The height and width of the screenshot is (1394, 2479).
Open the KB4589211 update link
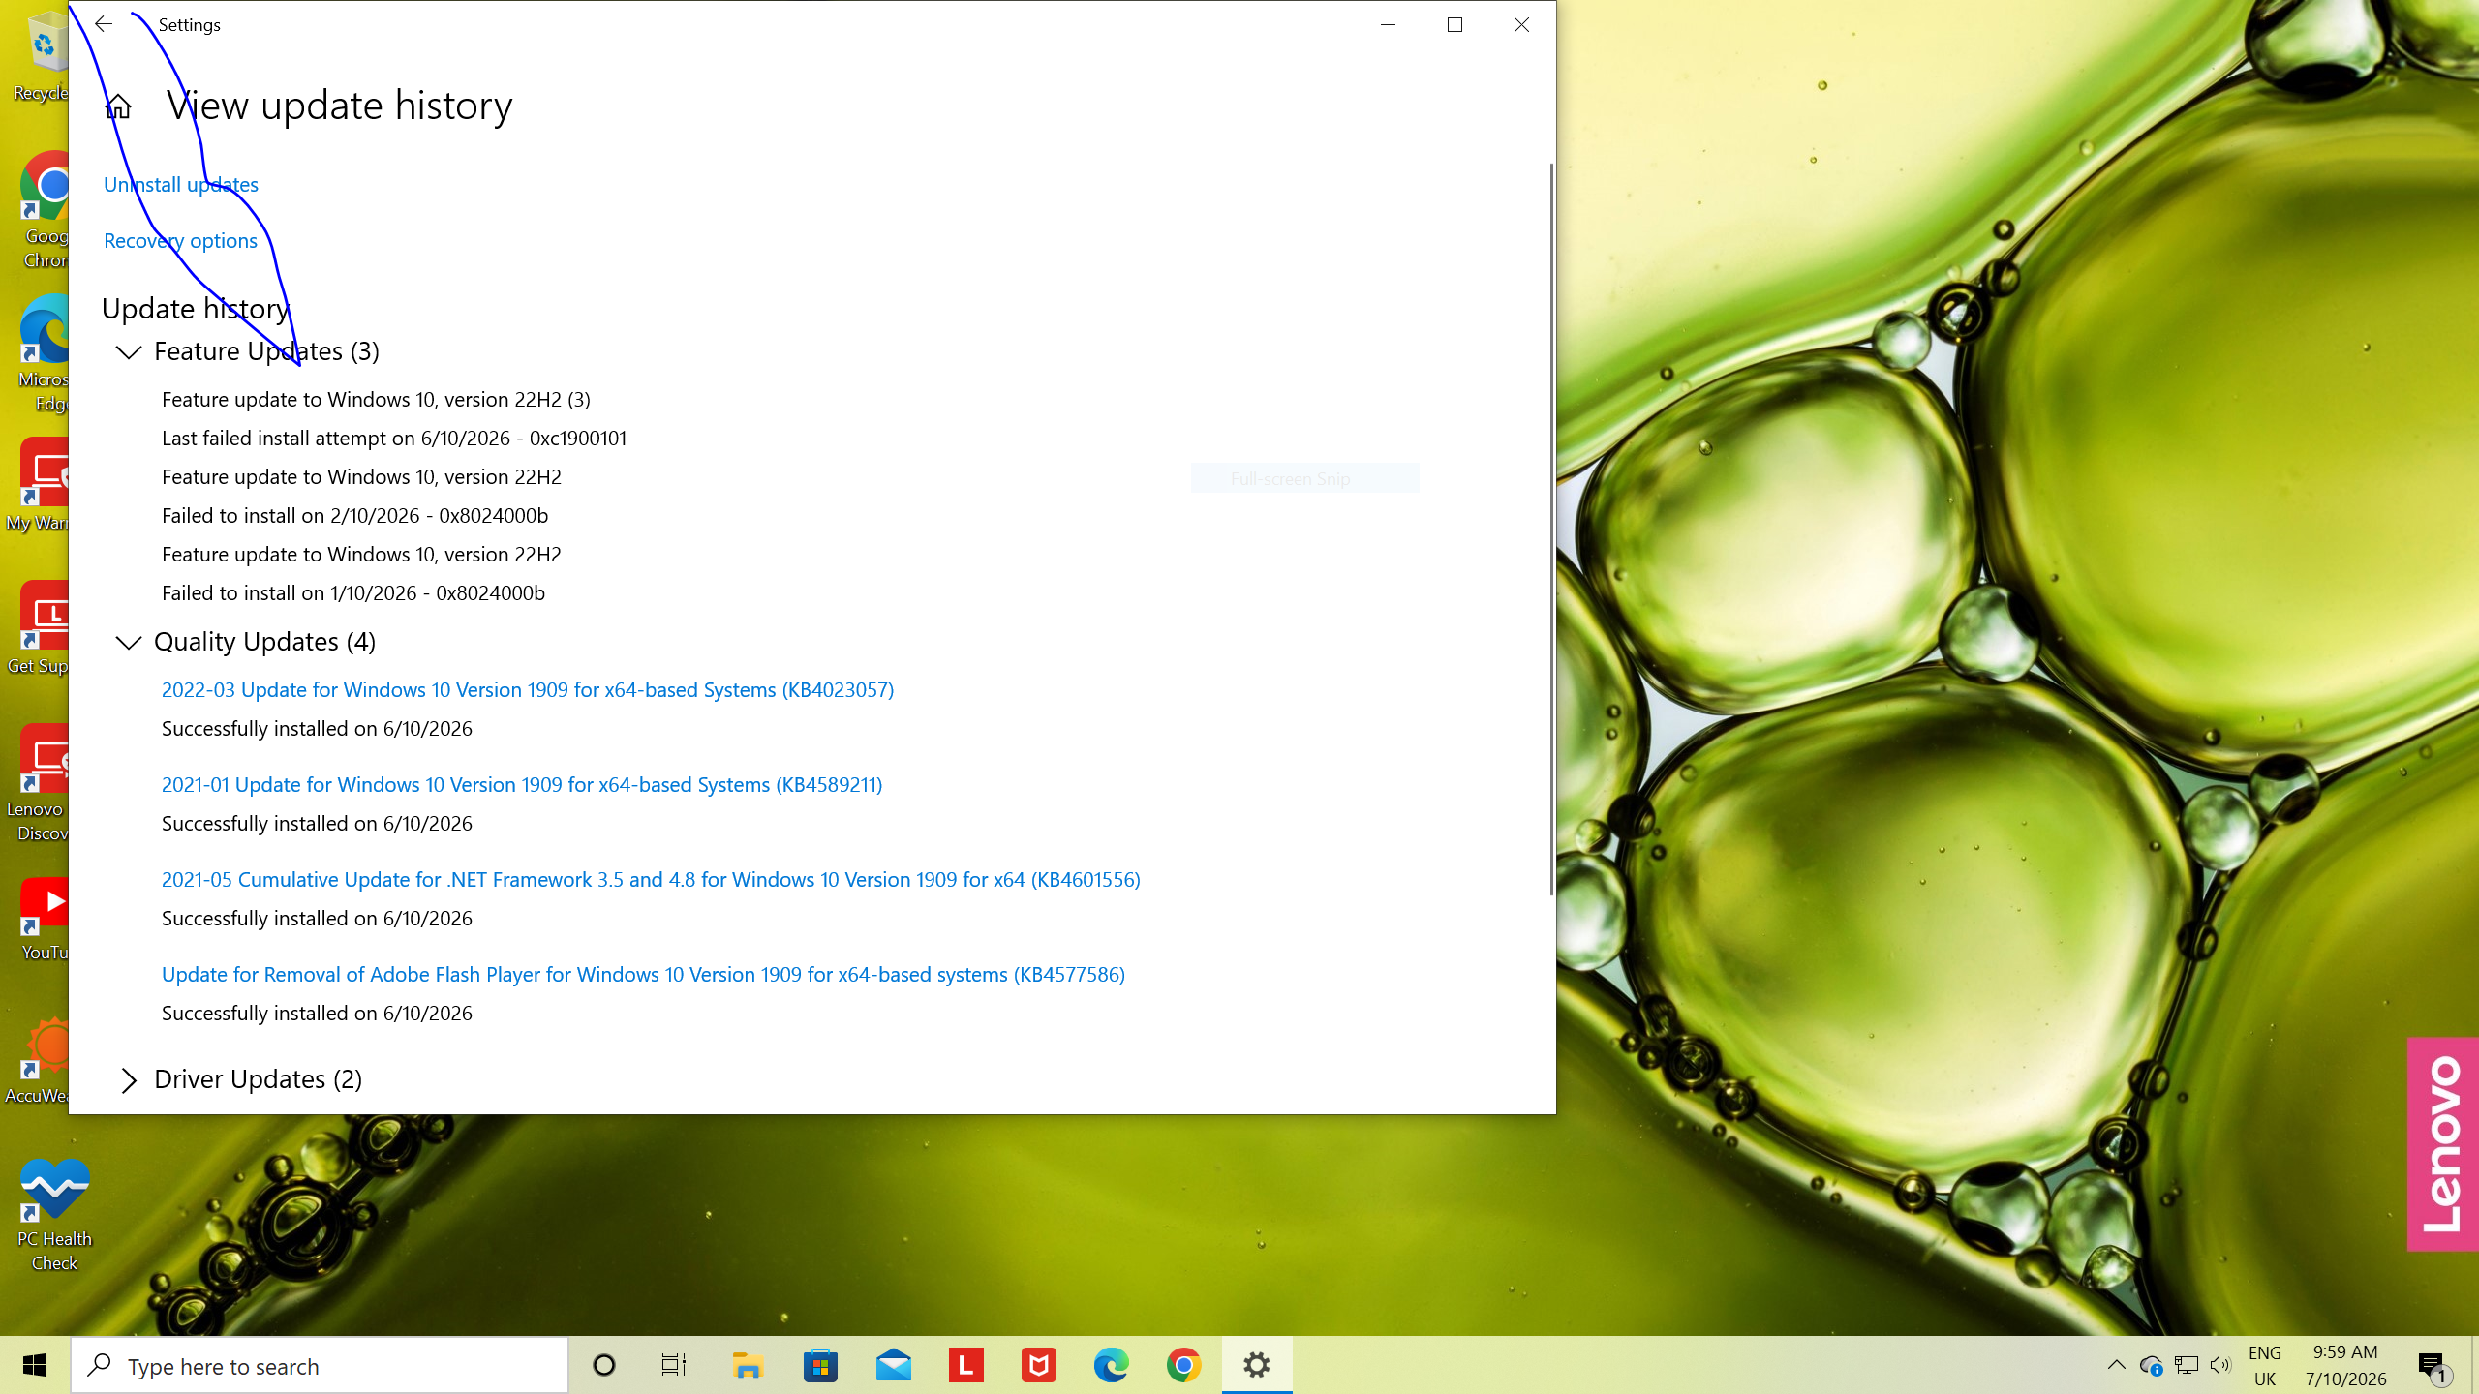tap(522, 784)
